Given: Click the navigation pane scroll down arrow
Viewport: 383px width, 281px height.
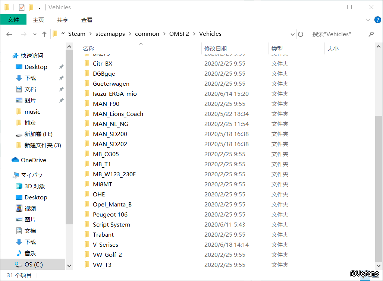Looking at the screenshot, I should point(69,266).
